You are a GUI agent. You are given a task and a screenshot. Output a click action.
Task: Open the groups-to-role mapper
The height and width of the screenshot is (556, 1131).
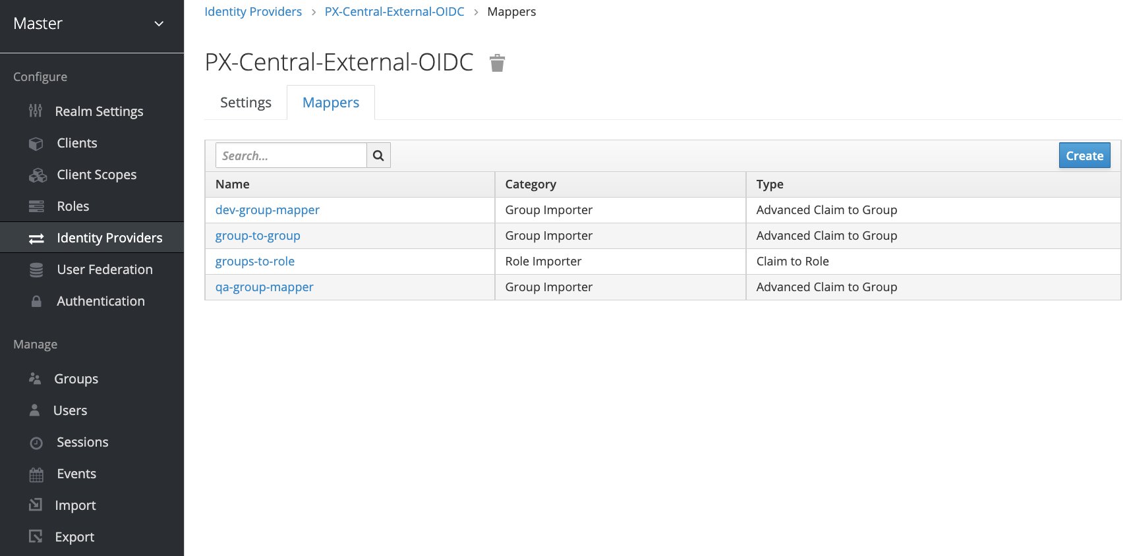click(x=254, y=262)
